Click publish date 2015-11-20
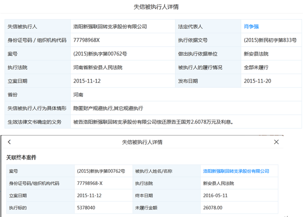Screen dimensions: 307x217 point(258,81)
